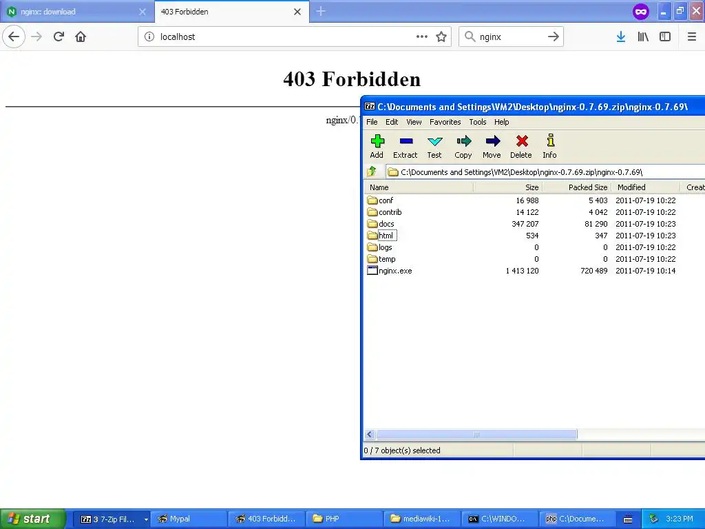Image resolution: width=705 pixels, height=529 pixels.
Task: Open the Windows Start menu
Action: click(32, 519)
